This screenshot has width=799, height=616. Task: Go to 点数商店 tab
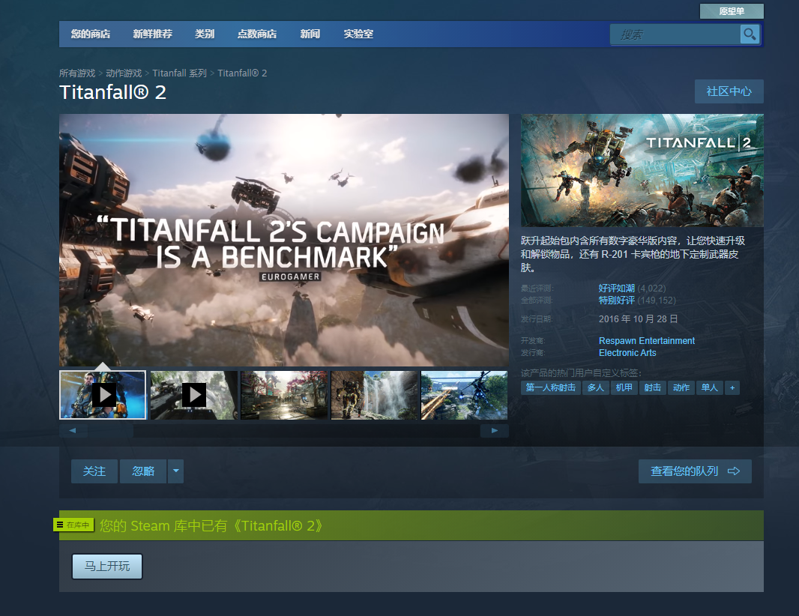tap(257, 34)
